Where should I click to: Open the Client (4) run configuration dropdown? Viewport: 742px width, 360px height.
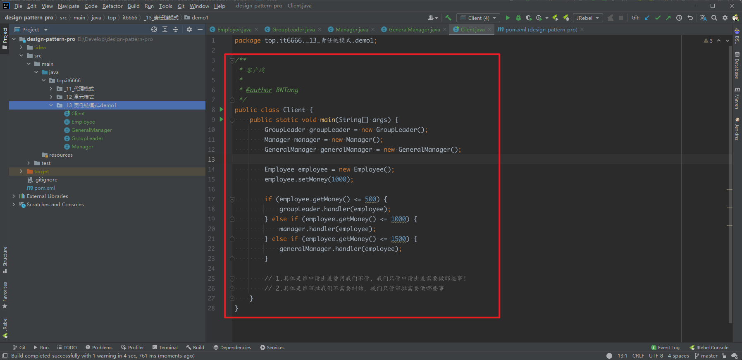(478, 18)
